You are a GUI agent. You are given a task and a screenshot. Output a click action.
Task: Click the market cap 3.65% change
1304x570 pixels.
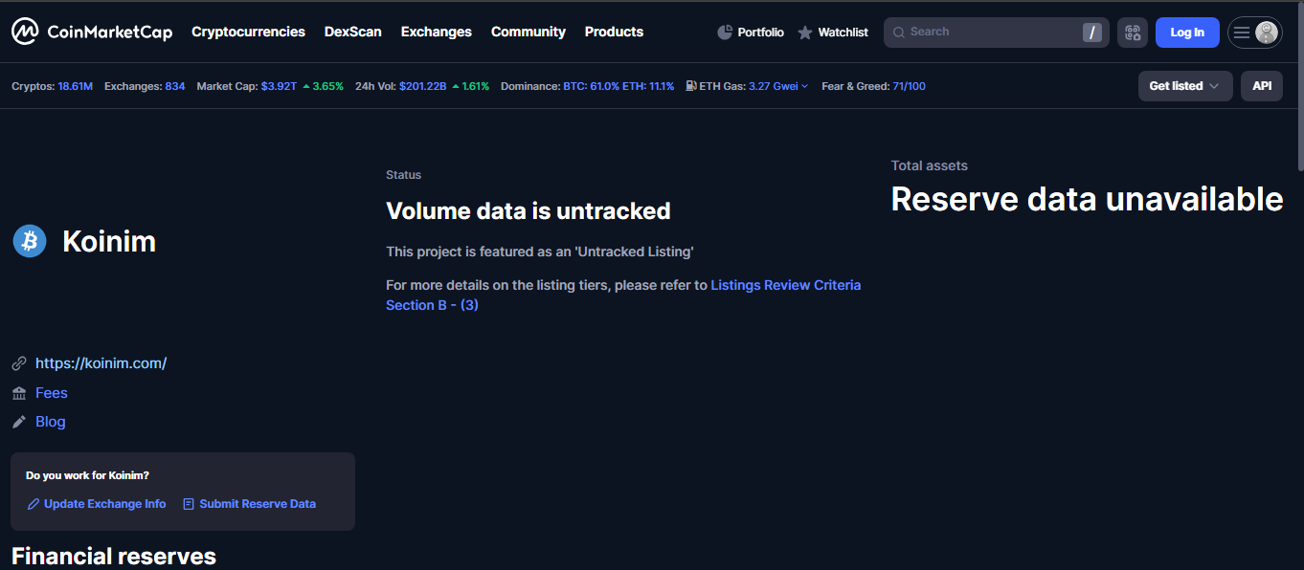point(323,86)
